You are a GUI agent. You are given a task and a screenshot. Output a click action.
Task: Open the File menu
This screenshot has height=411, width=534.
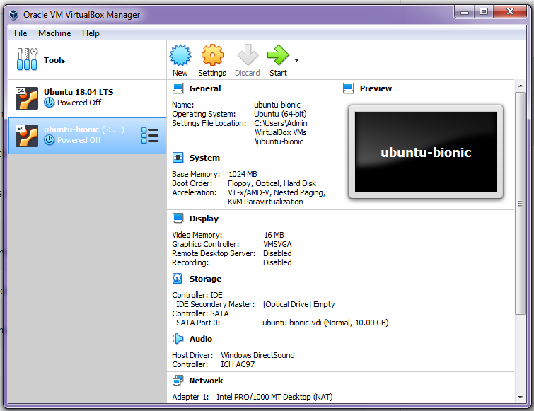[21, 33]
